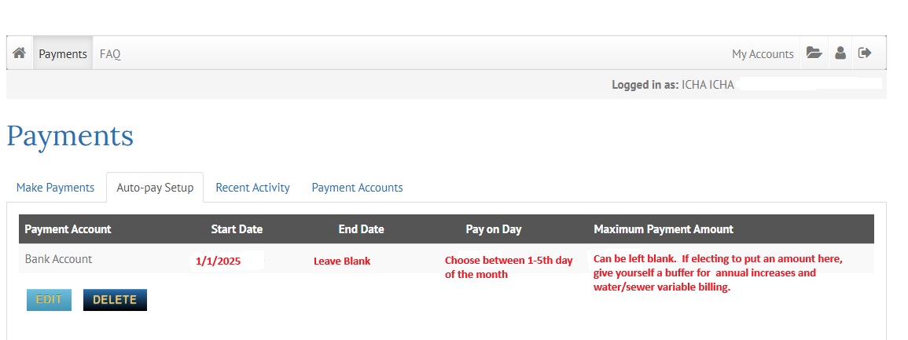Open the Payment Accounts tab
The width and height of the screenshot is (908, 340).
click(x=357, y=188)
